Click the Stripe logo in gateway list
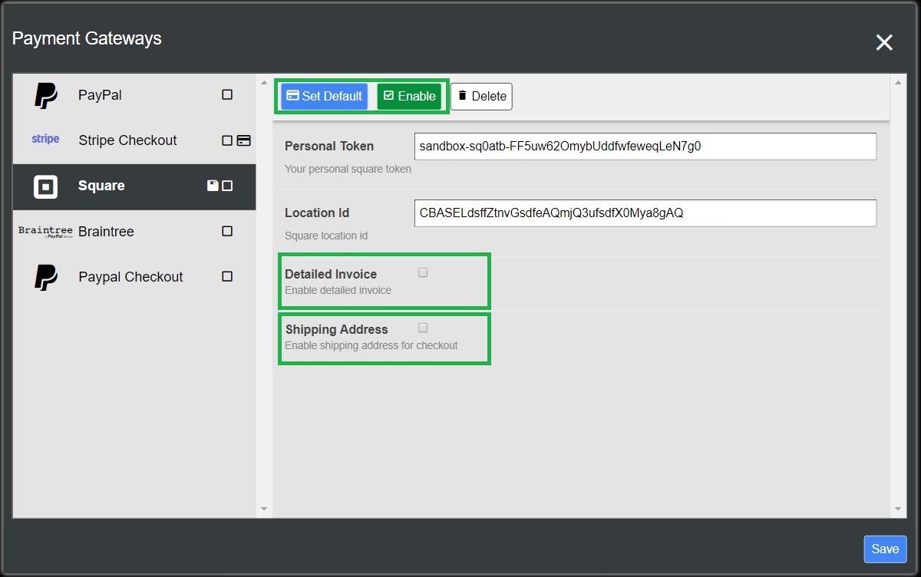Image resolution: width=921 pixels, height=577 pixels. [x=45, y=140]
